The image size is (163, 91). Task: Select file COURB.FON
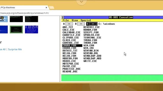69,48
